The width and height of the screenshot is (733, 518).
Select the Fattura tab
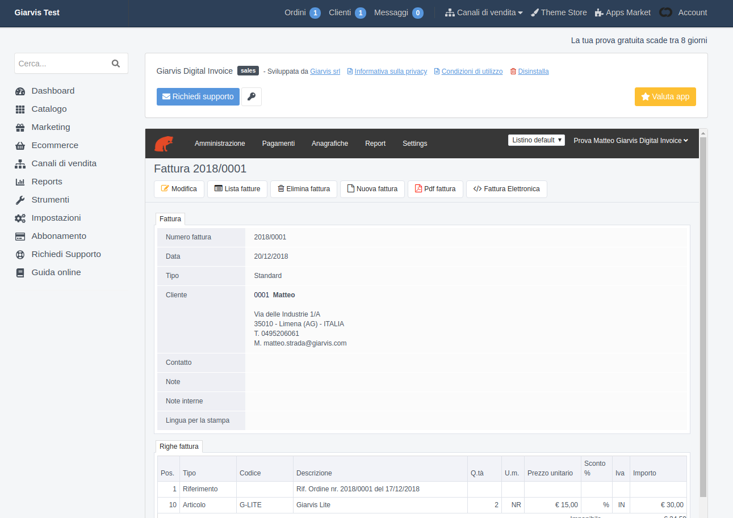point(170,219)
